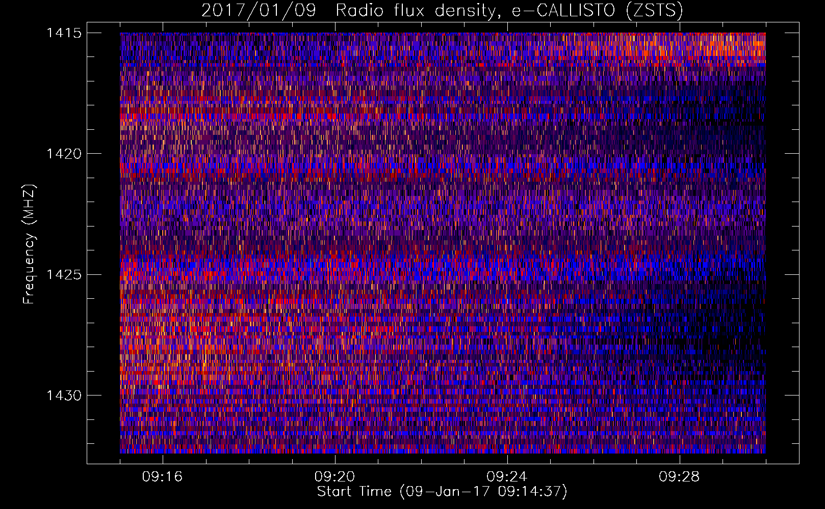Click the "Start Time (09-Jan-17 09:14:37)" label
825x509 pixels.
tap(442, 492)
